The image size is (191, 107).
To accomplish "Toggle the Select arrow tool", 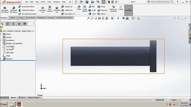I will point(103,2).
